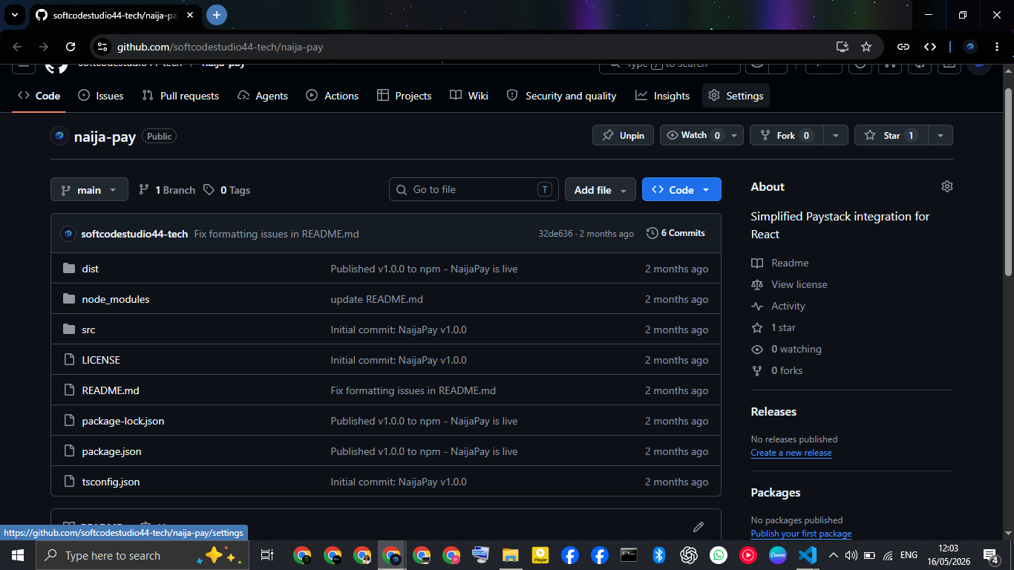Expand the main branch dropdown
Viewport: 1014px width, 570px height.
(x=89, y=190)
